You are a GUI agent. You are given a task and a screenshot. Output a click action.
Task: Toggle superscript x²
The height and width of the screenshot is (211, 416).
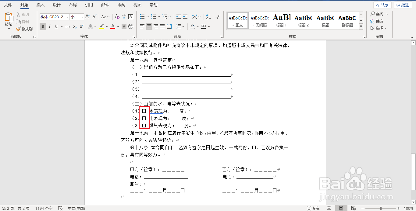pos(82,26)
